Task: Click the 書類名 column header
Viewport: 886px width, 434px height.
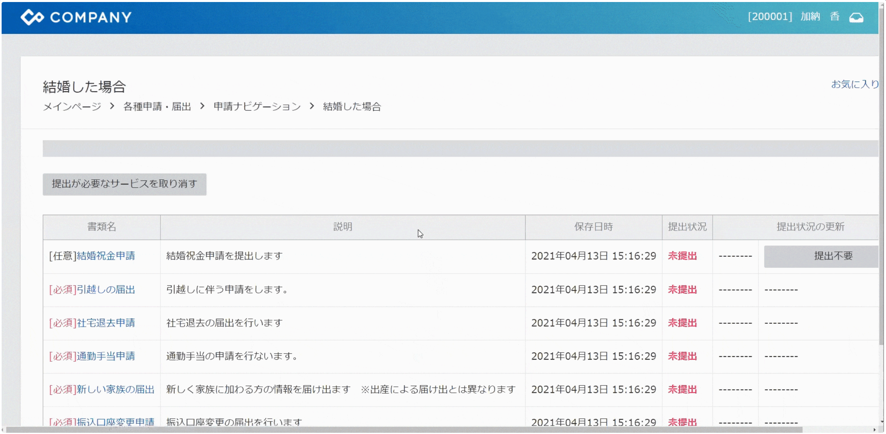Action: (102, 227)
